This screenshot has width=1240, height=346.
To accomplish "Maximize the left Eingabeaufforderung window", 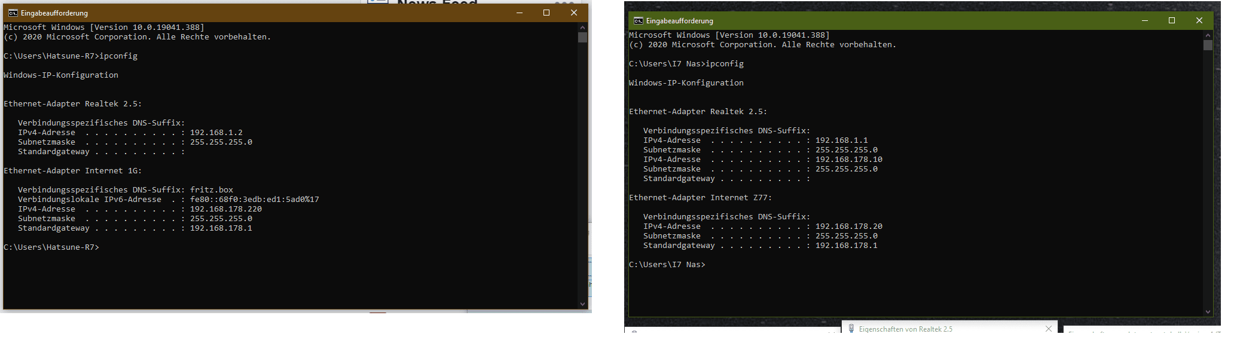I will 546,13.
